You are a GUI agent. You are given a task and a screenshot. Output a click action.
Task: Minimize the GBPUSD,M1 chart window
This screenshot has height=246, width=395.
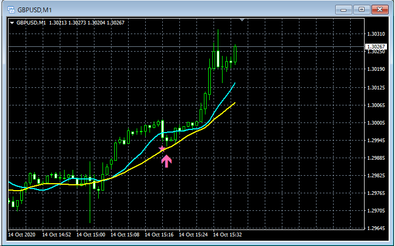[343, 10]
